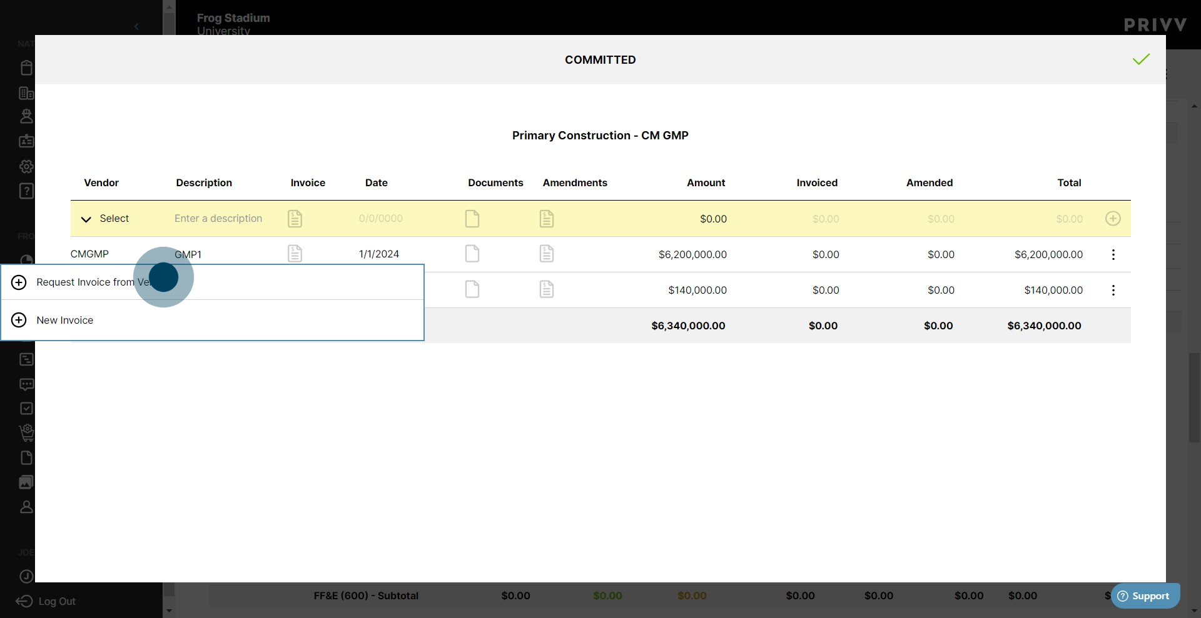
Task: Open the shopping cart icon in sidebar
Action: click(26, 433)
